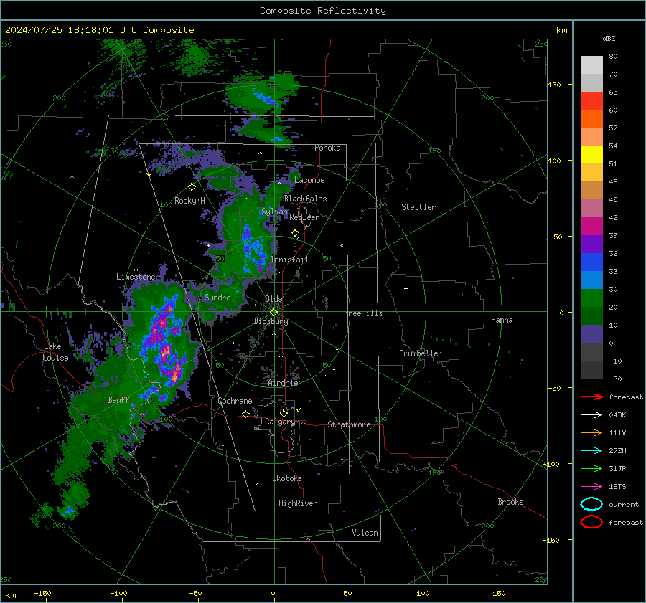Click the red forecast ellipse icon

point(591,522)
